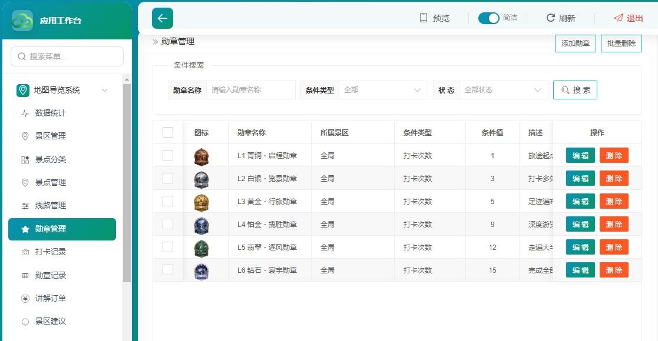Screen dimensions: 658x341
Task: Check the select-all header checkbox
Action: click(168, 132)
